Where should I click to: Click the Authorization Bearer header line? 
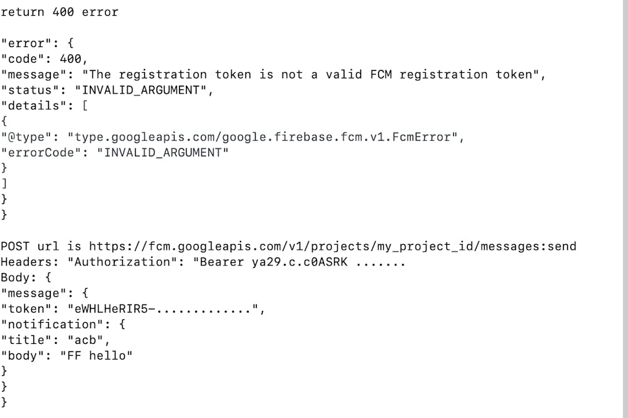click(203, 262)
